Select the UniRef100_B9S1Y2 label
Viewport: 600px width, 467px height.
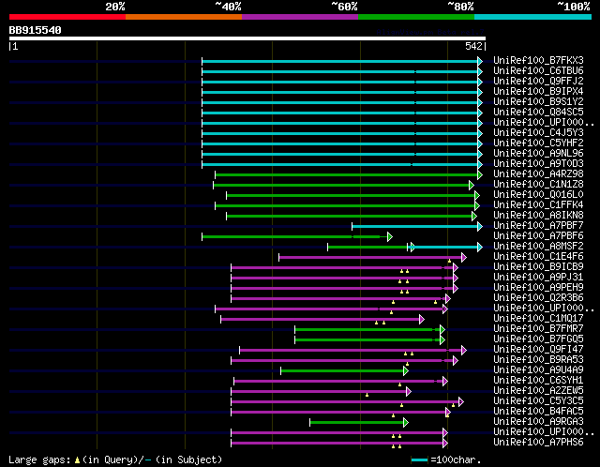pyautogui.click(x=538, y=102)
